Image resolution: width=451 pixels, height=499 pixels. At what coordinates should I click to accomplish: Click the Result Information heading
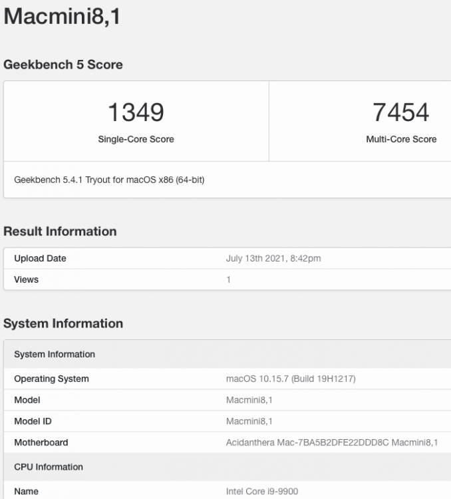[60, 232]
